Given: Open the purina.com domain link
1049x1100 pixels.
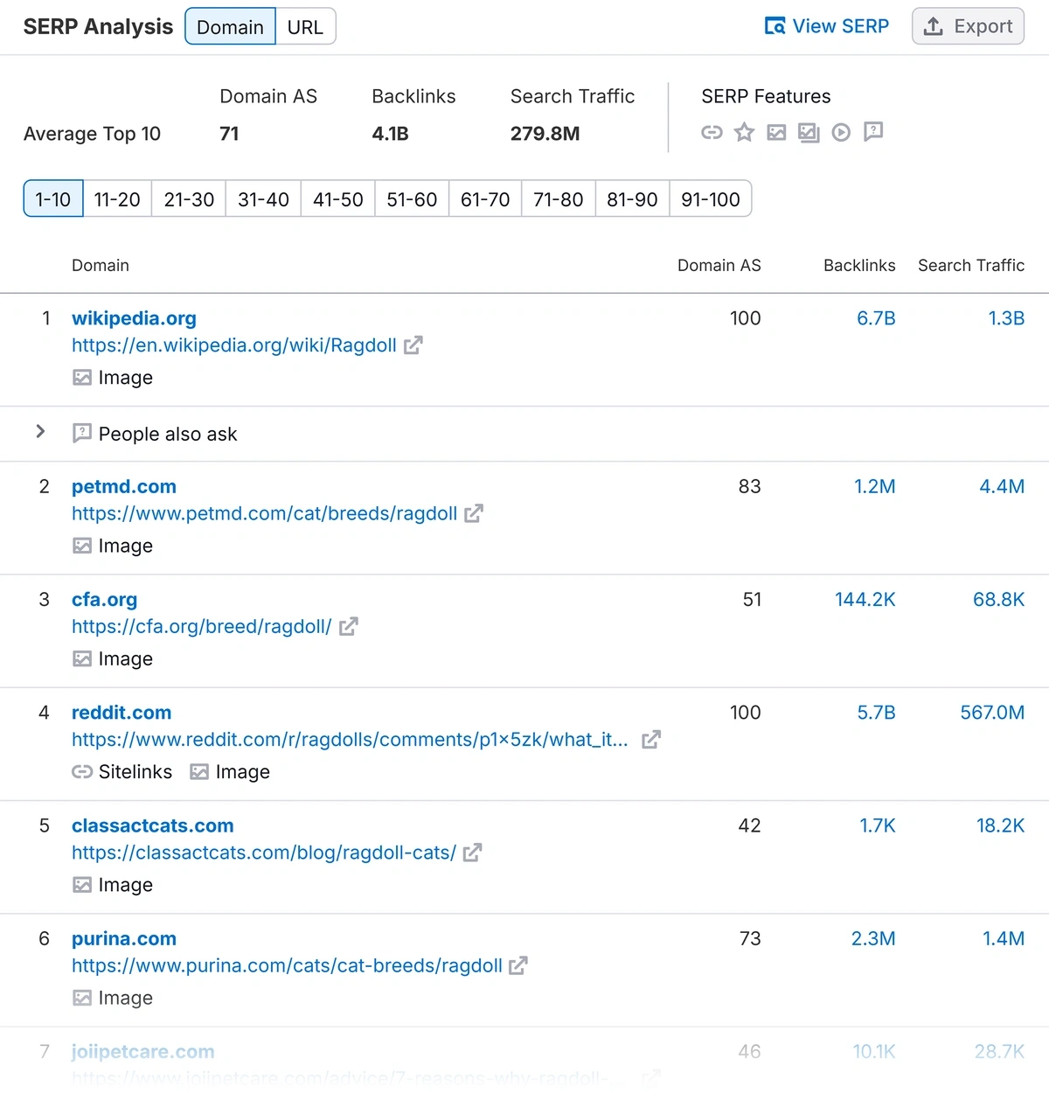Looking at the screenshot, I should click(124, 938).
